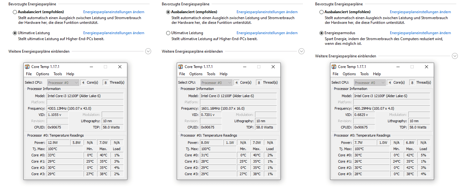Image resolution: width=460 pixels, height=188 pixels.
Task: Open Energiesparplaneinstellungen ändern beside unselected Ultimative Leistung
Action: [x=267, y=33]
